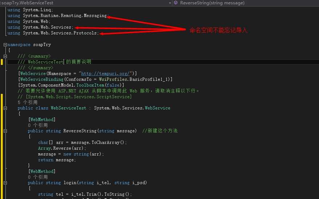
Task: Collapse the summary comment block
Action: (5, 56)
